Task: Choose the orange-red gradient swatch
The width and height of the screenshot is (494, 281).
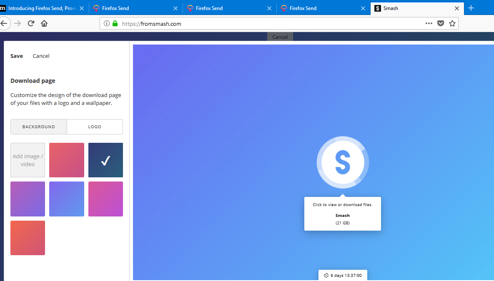Action: coord(28,238)
